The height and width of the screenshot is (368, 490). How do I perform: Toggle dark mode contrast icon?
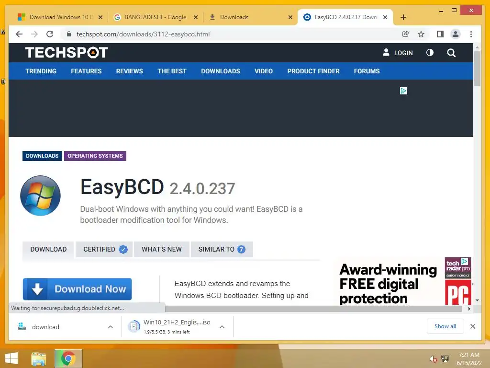click(x=430, y=53)
